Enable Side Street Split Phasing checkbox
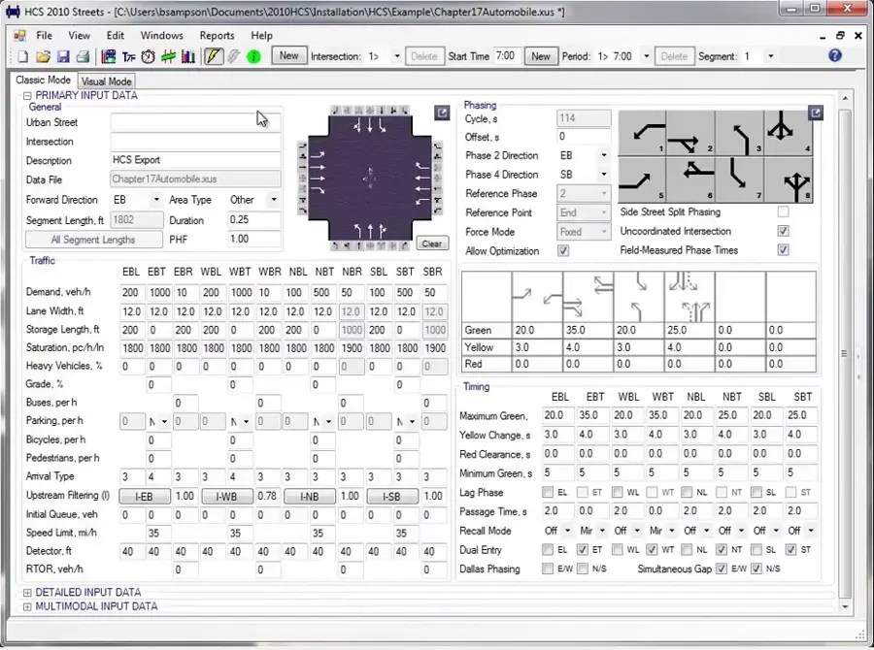The height and width of the screenshot is (650, 874). (x=783, y=211)
